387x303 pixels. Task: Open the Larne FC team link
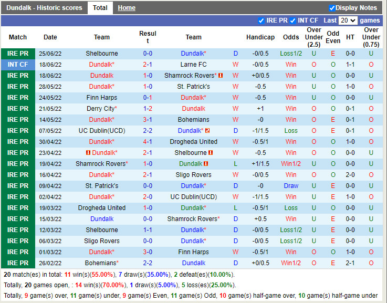pos(193,65)
